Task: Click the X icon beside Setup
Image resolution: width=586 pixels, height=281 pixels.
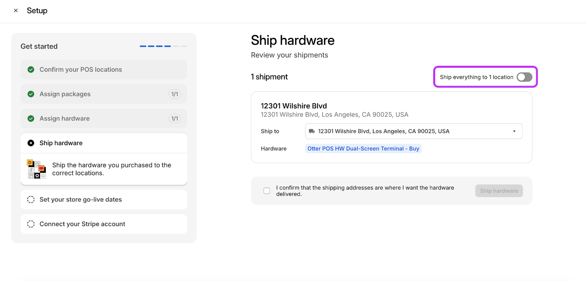Action: (x=16, y=11)
